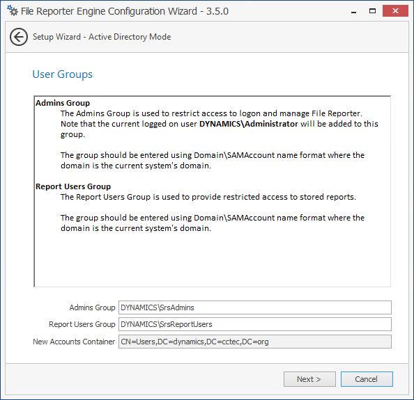
Task: Click the New Accounts Container label
Action: click(x=74, y=342)
